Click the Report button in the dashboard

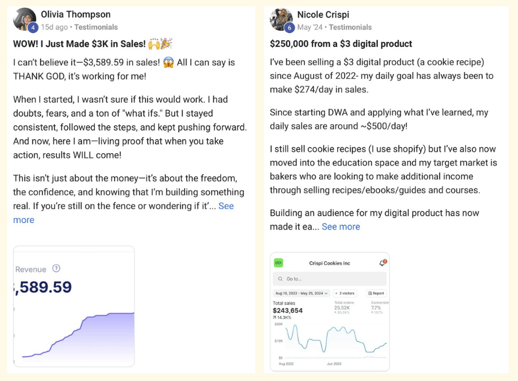[376, 293]
